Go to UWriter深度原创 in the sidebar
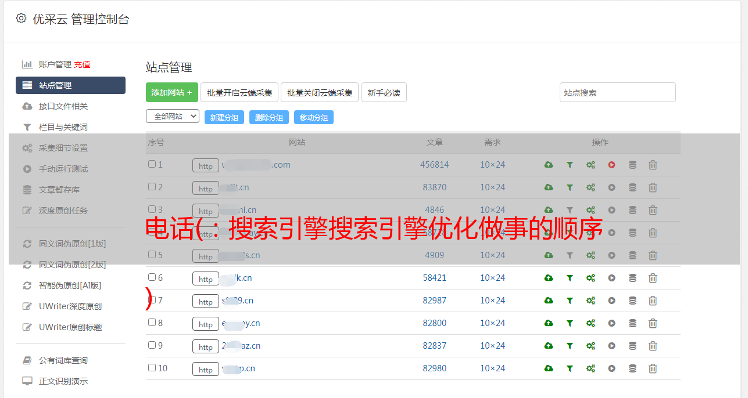Image resolution: width=748 pixels, height=398 pixels. (x=70, y=306)
